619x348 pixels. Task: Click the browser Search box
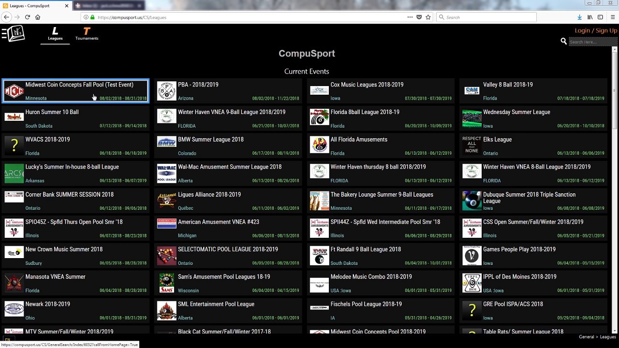pyautogui.click(x=486, y=17)
